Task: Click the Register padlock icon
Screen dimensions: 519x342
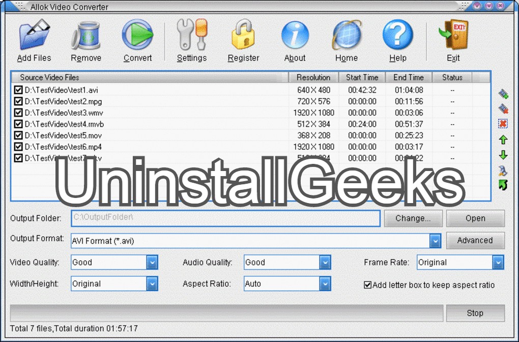Action: tap(243, 35)
